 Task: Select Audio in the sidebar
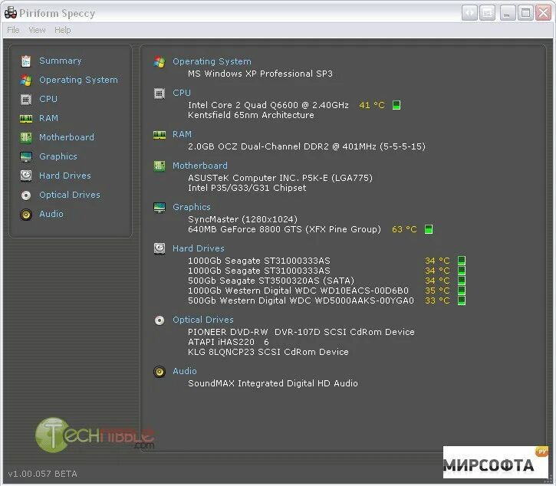[51, 214]
